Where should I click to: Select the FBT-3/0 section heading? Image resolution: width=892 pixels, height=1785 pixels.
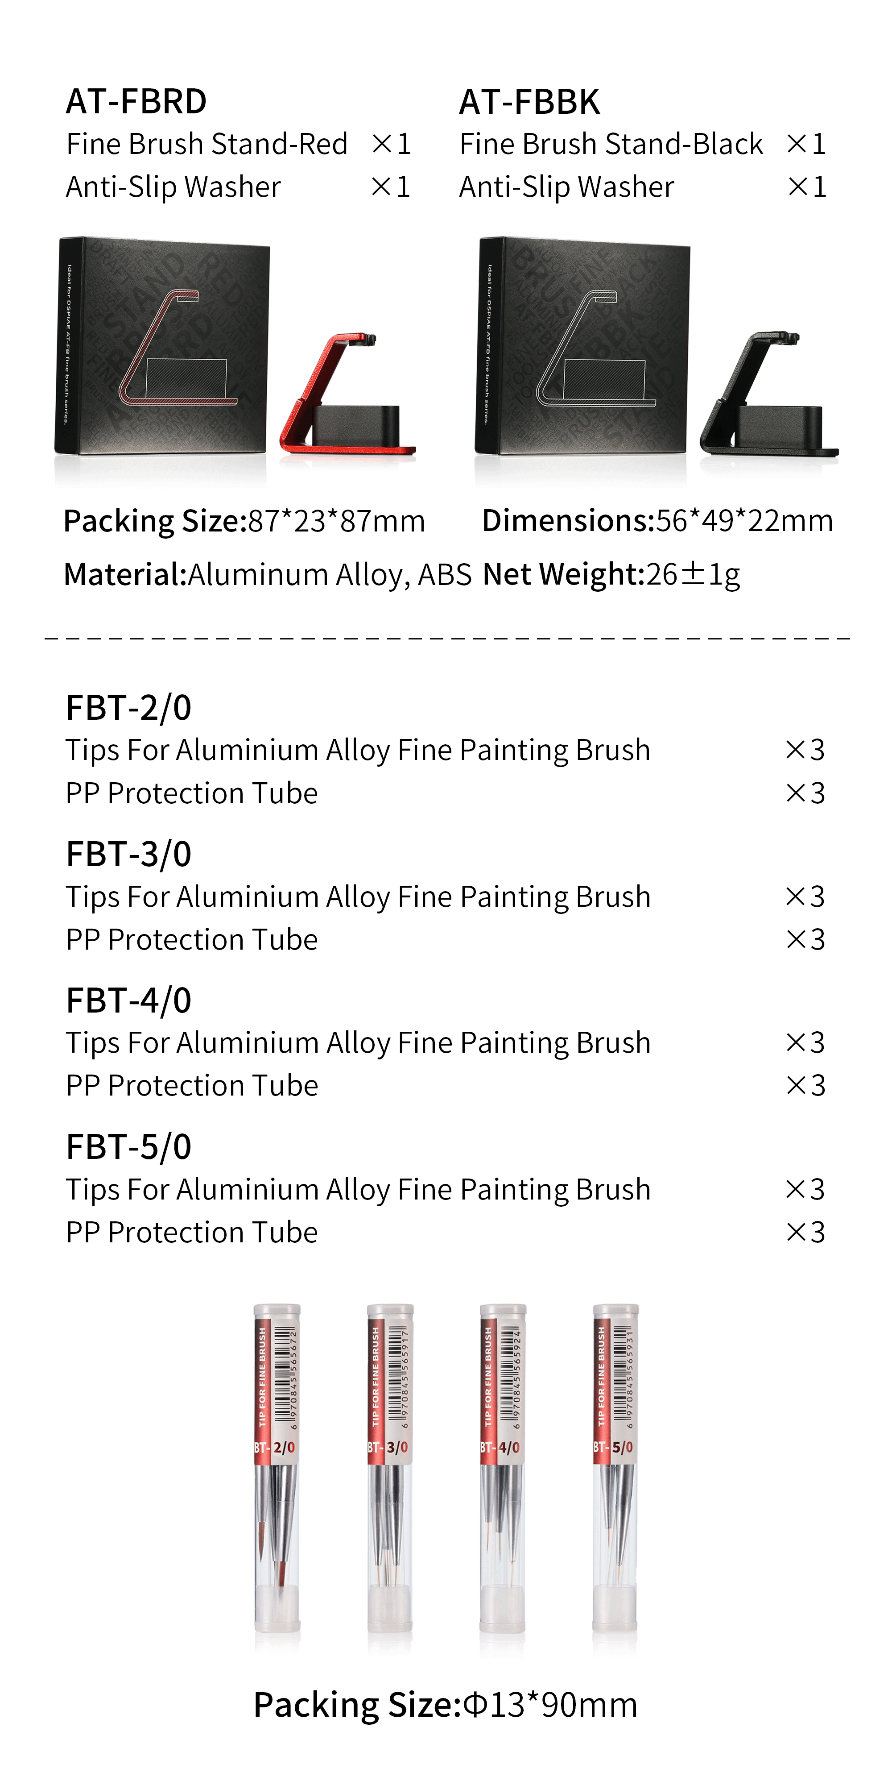tap(129, 855)
